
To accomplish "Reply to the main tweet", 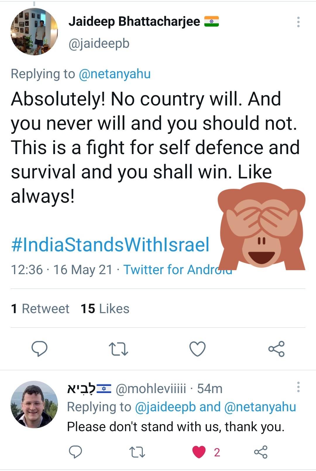I will point(39,349).
